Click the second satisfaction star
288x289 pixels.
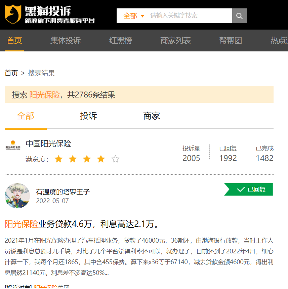pyautogui.click(x=73, y=159)
